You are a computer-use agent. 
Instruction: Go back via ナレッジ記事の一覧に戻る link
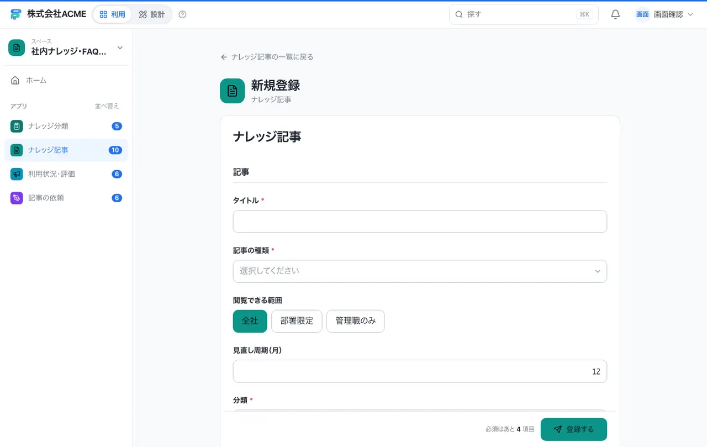tap(267, 57)
